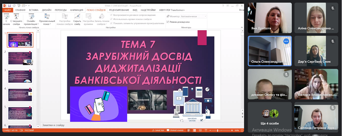Click zoom slider handle in status bar
342x136 pixels.
click(218, 130)
